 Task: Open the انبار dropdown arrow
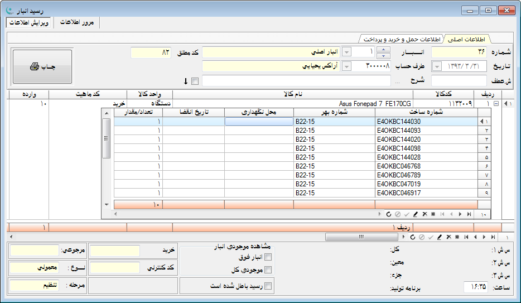[346, 52]
